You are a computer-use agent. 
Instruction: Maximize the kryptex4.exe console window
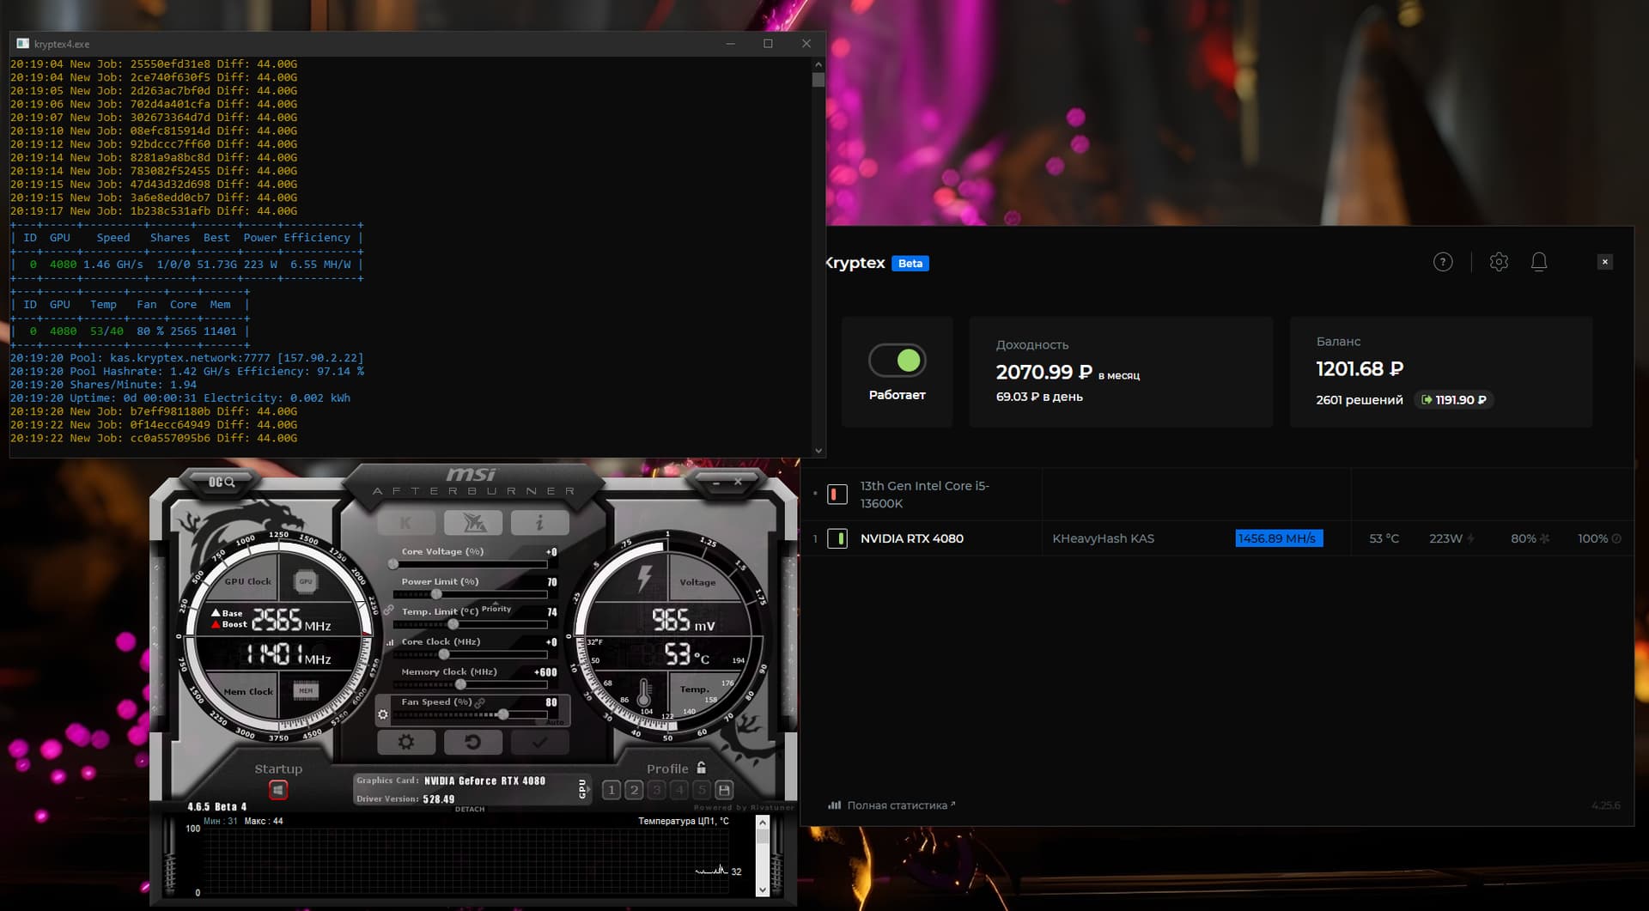pos(768,44)
